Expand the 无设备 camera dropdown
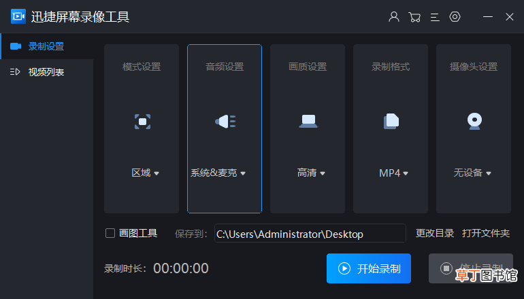The width and height of the screenshot is (524, 299). pos(472,173)
